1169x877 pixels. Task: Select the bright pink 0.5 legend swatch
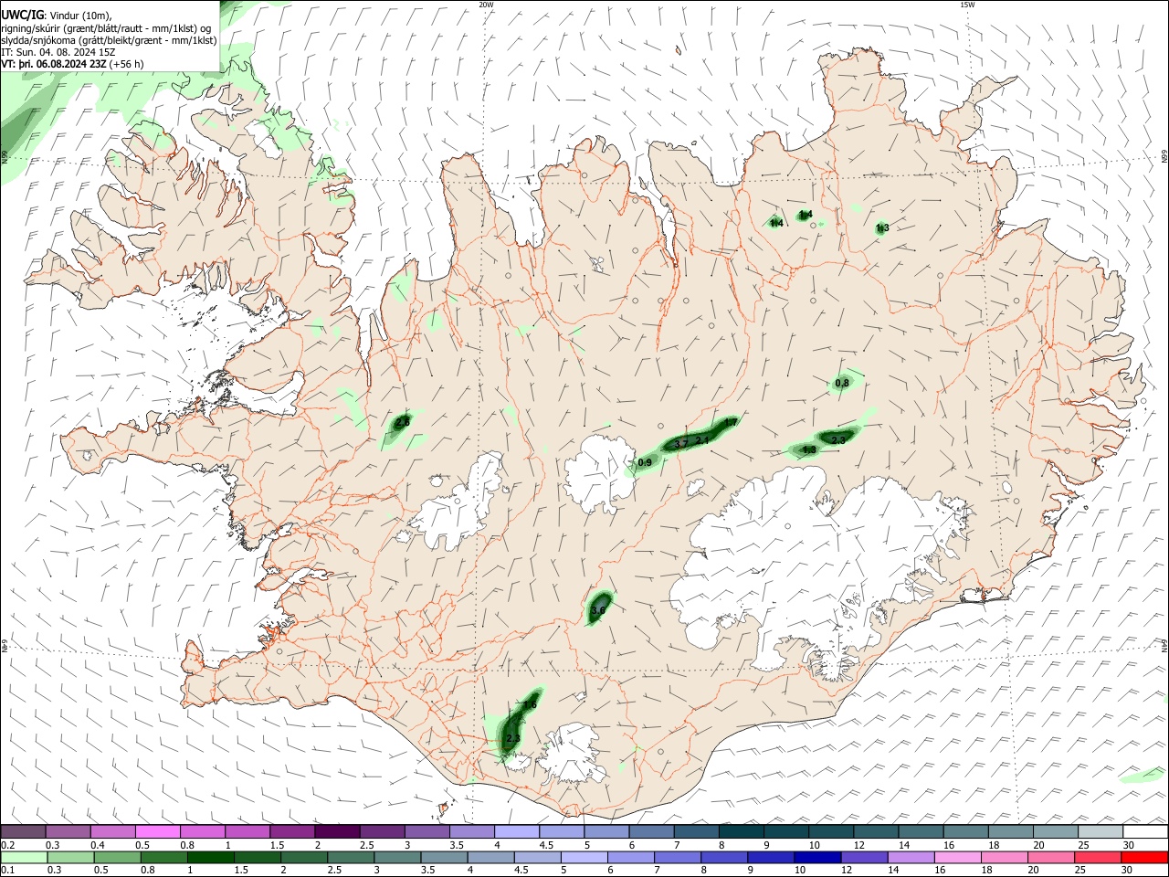tap(158, 831)
